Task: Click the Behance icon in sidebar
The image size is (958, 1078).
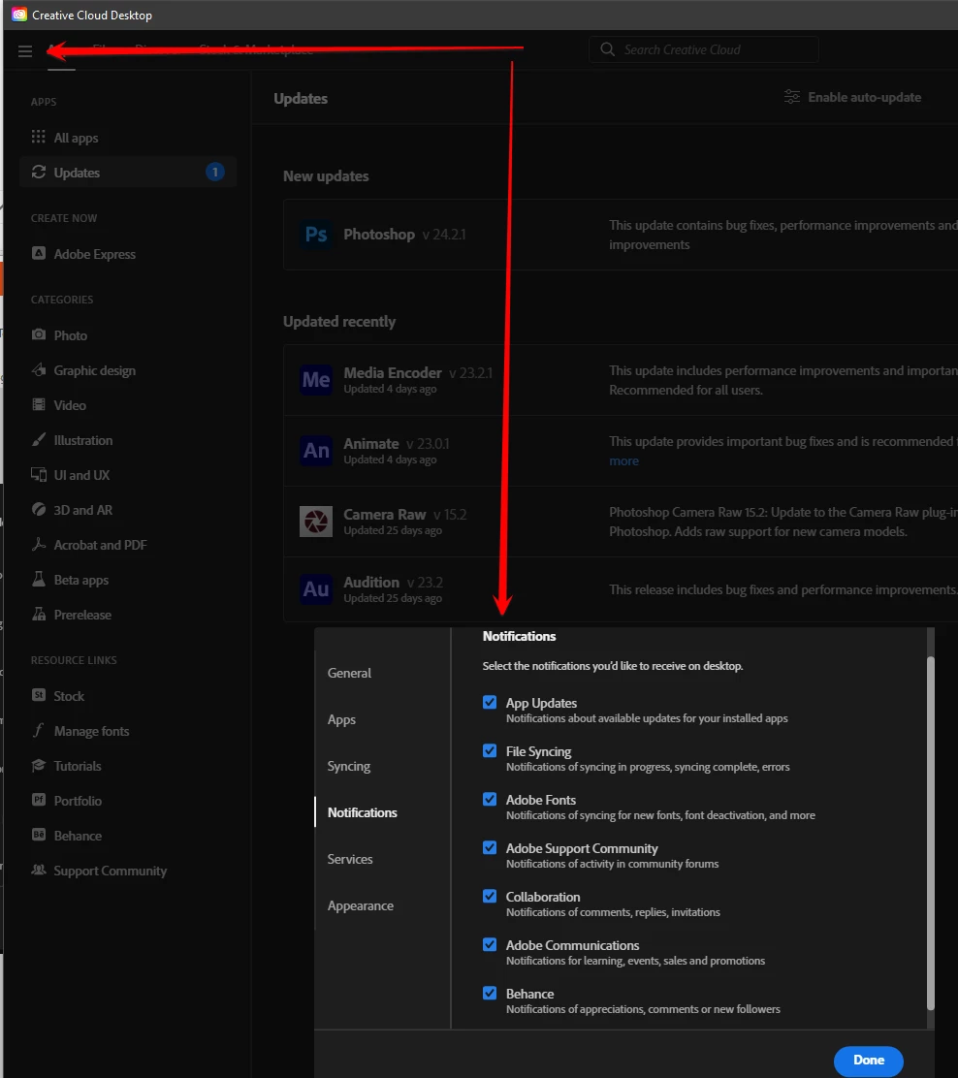Action: pyautogui.click(x=39, y=835)
